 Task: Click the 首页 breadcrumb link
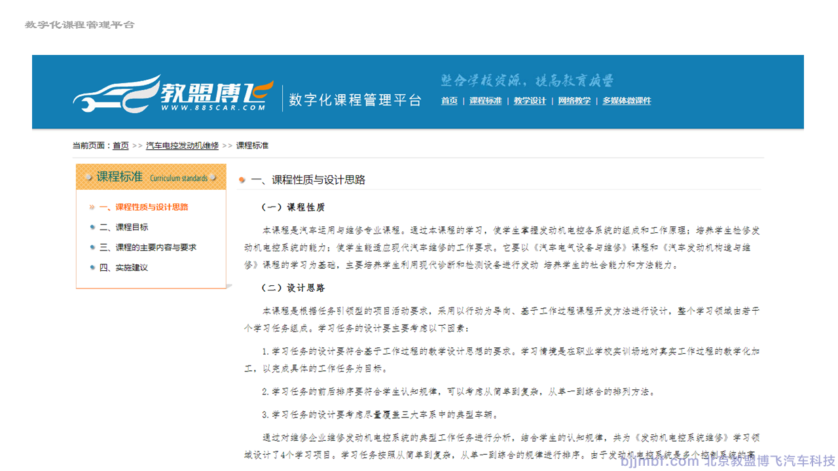tap(120, 146)
